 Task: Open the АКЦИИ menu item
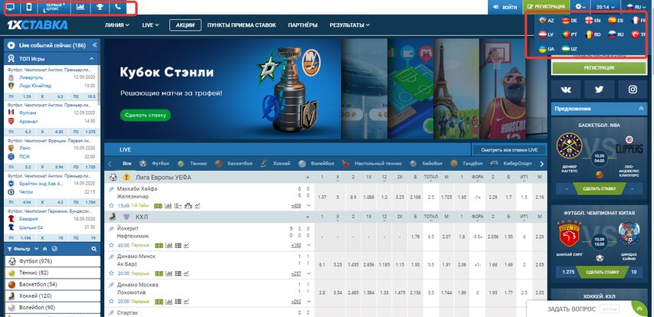coord(185,25)
